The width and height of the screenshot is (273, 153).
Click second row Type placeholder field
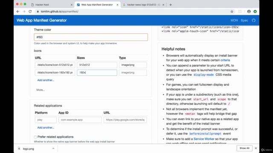133,73
